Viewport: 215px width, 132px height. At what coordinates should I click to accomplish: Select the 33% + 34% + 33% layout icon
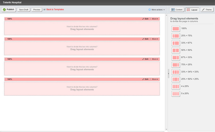(x=175, y=72)
